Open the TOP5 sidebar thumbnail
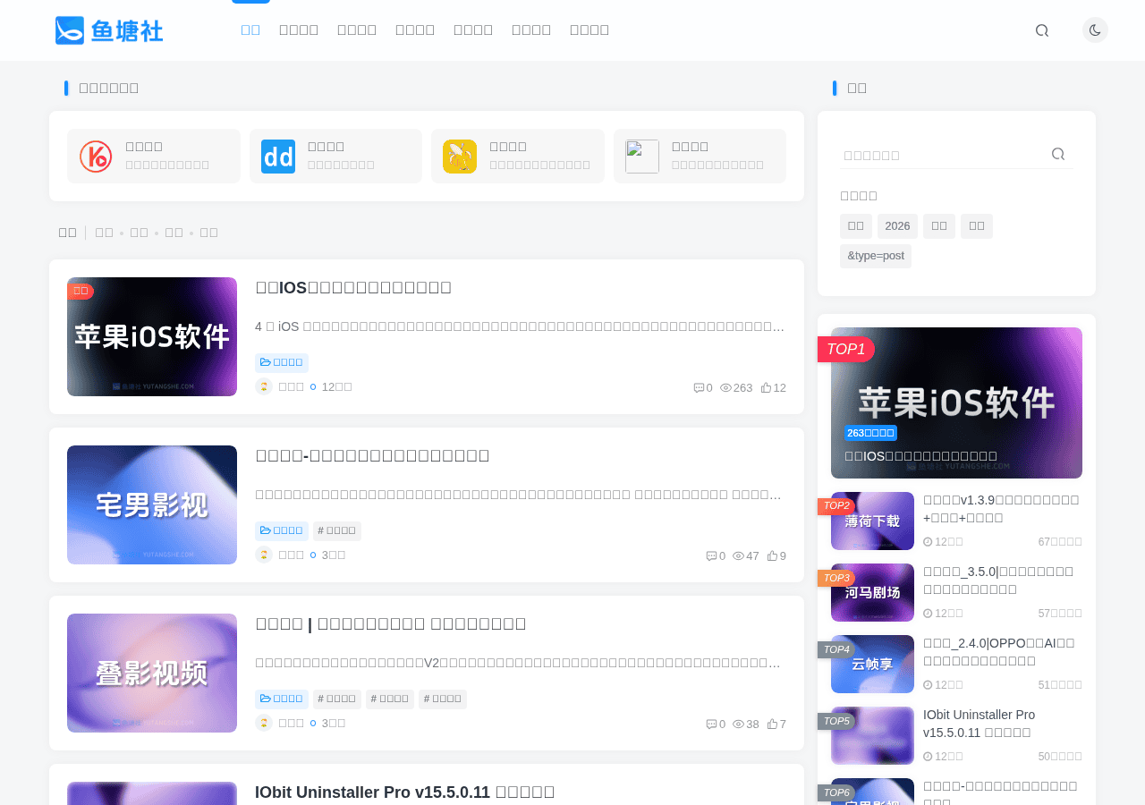This screenshot has width=1145, height=805. coord(872,735)
